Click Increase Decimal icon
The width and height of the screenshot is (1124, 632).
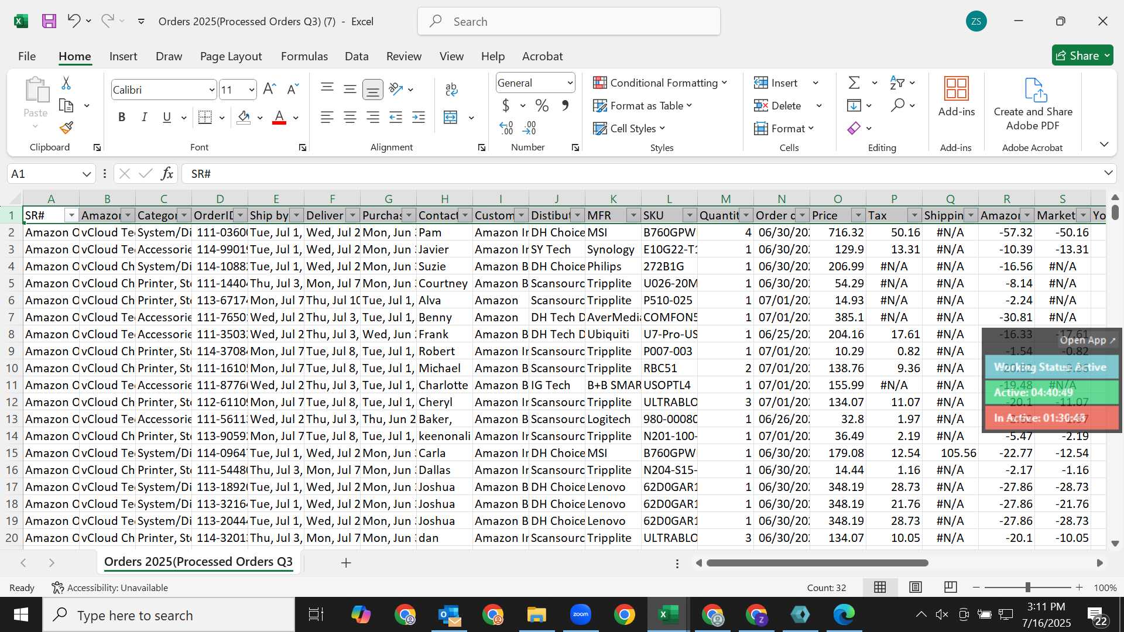[506, 128]
